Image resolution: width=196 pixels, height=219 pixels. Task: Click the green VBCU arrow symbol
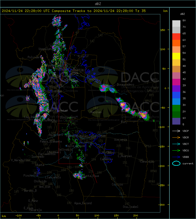(x=176, y=150)
